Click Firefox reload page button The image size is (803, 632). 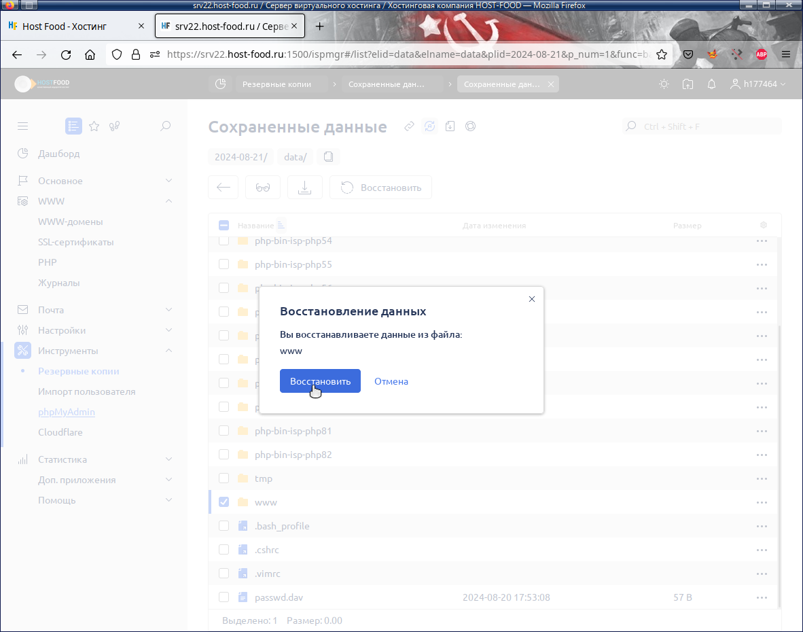tap(66, 54)
